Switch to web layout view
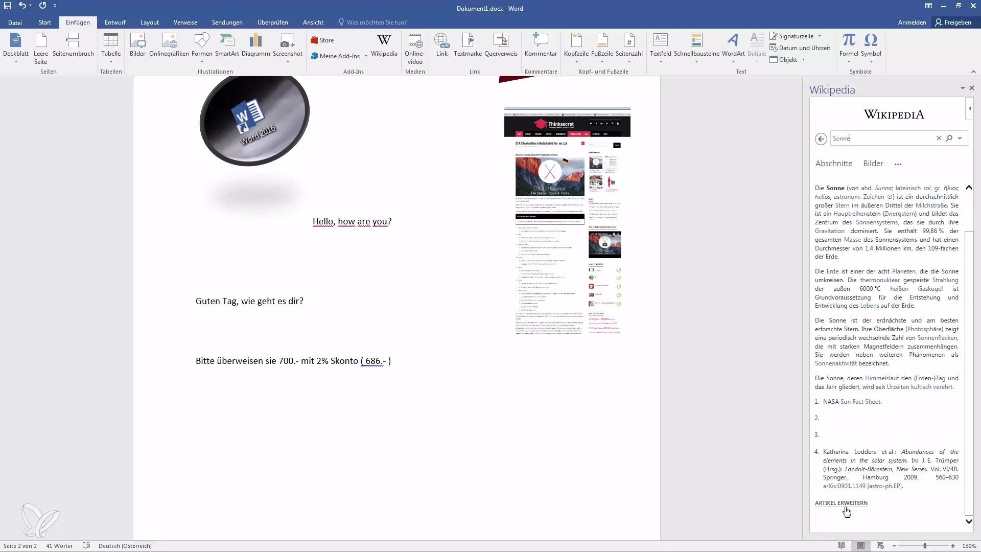Viewport: 981px width, 552px height. click(x=880, y=546)
